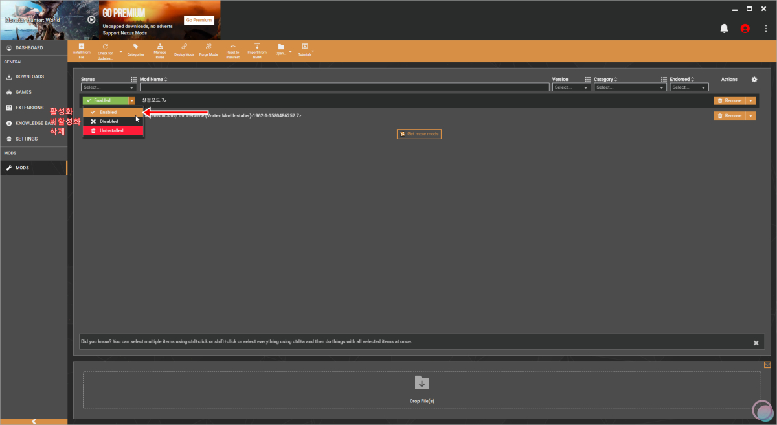This screenshot has height=425, width=777.
Task: Choose Disabled from the status menu
Action: 113,121
